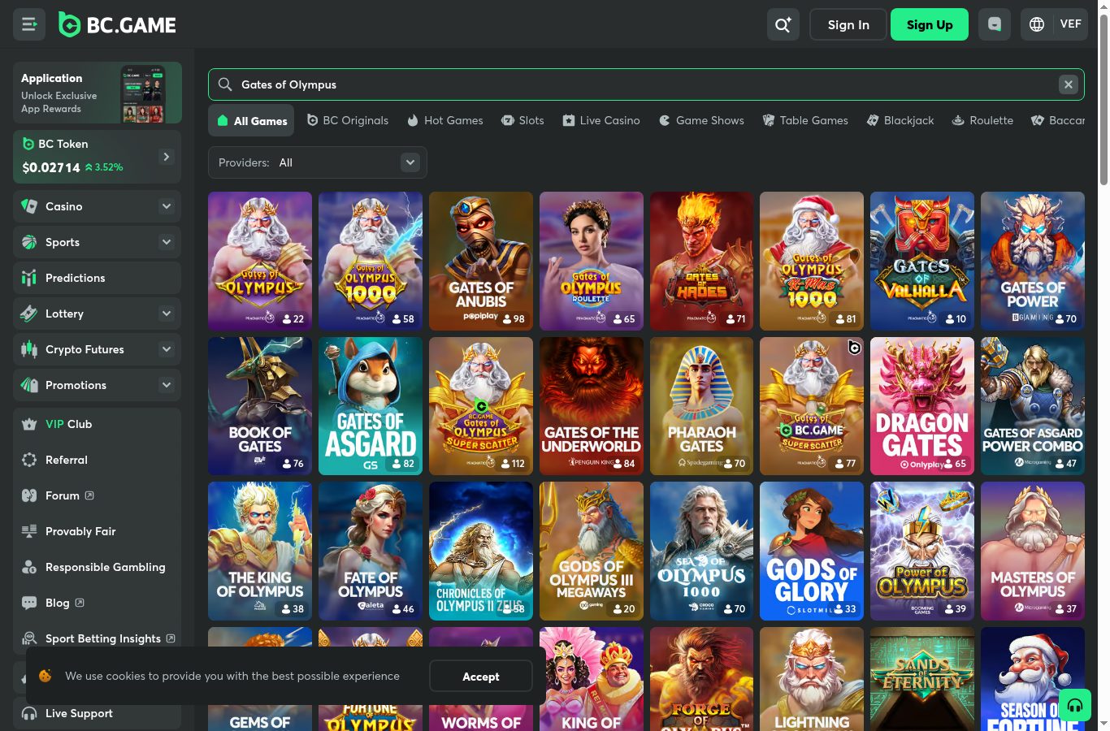This screenshot has height=731, width=1110.
Task: Open the Providers dropdown
Action: [318, 162]
